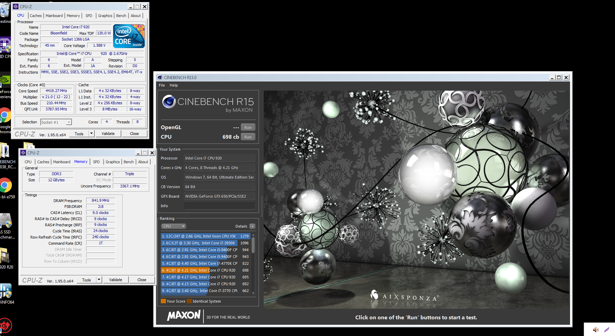Switch to the Memory tab in the upper CPU-Z
The height and width of the screenshot is (336, 615).
(x=73, y=16)
